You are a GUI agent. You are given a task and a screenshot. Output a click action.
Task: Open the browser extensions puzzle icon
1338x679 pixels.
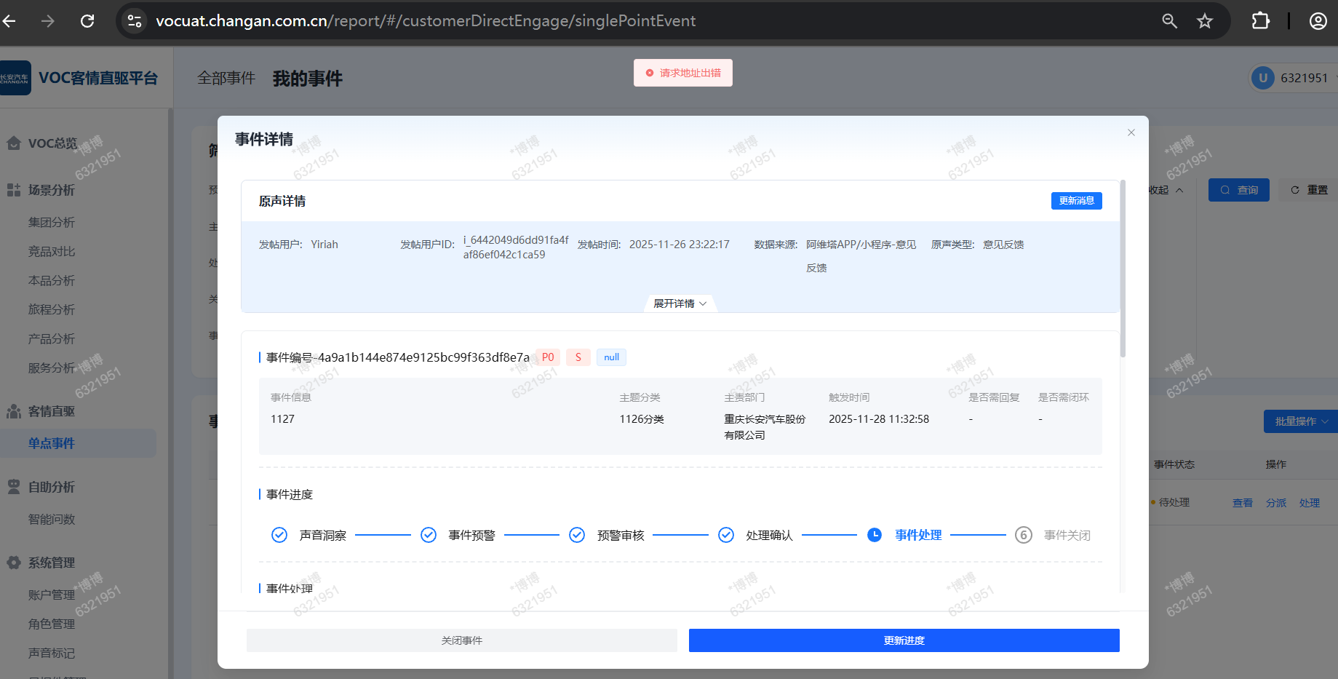1260,21
